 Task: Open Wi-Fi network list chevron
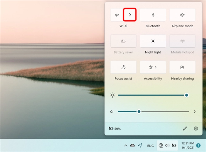coord(130,15)
